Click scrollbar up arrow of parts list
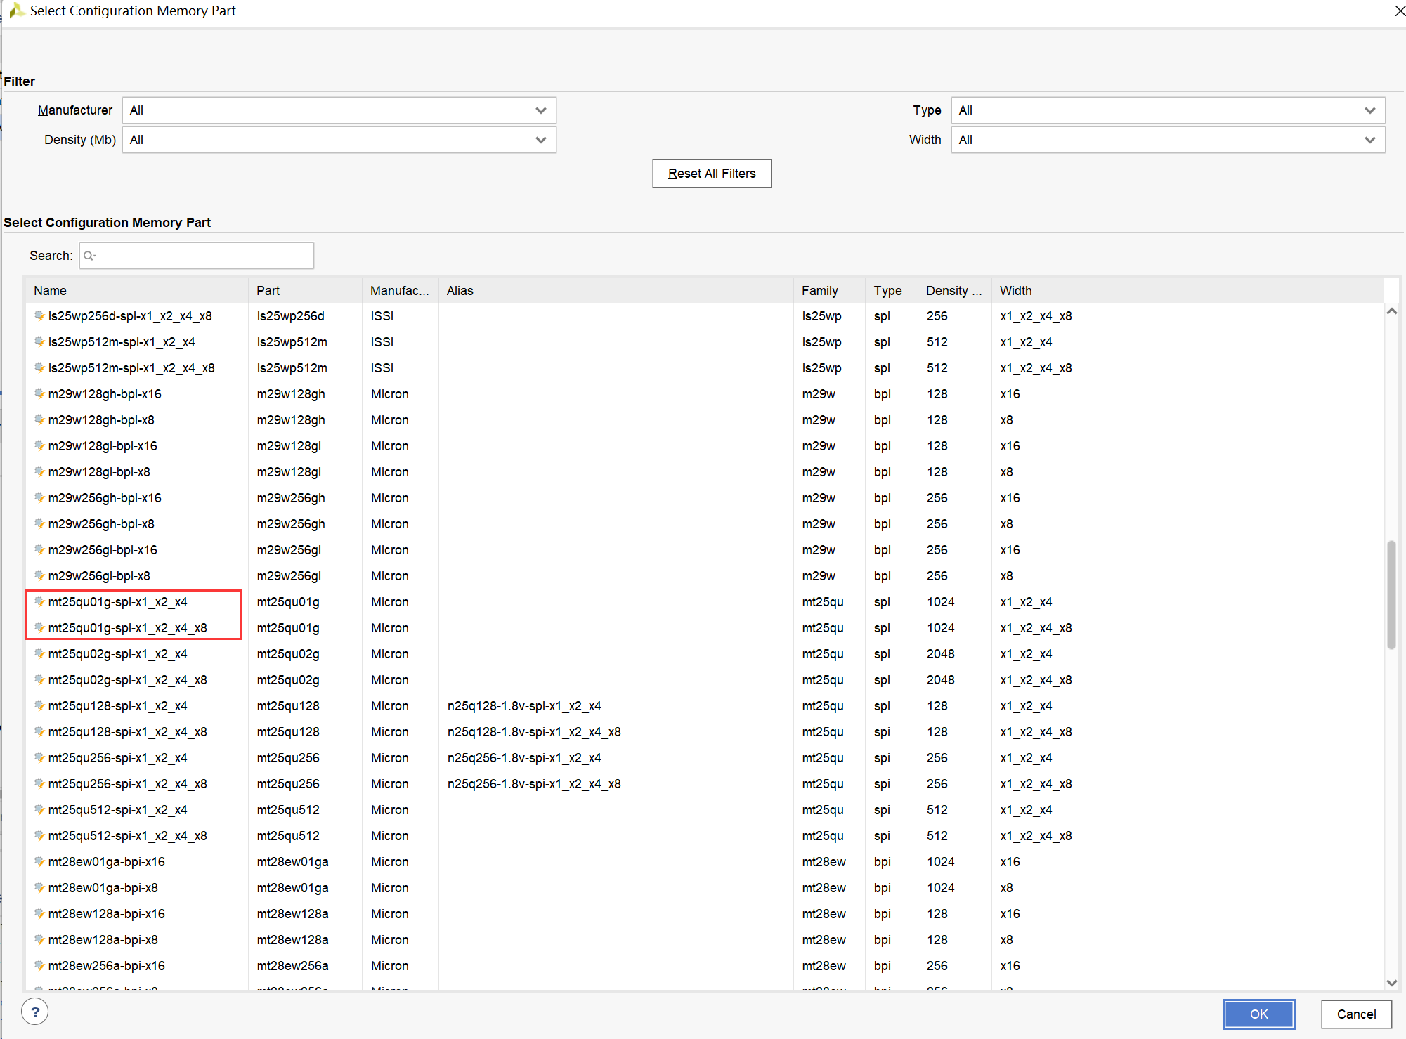Screen dimensions: 1406x1039 click(x=1391, y=311)
